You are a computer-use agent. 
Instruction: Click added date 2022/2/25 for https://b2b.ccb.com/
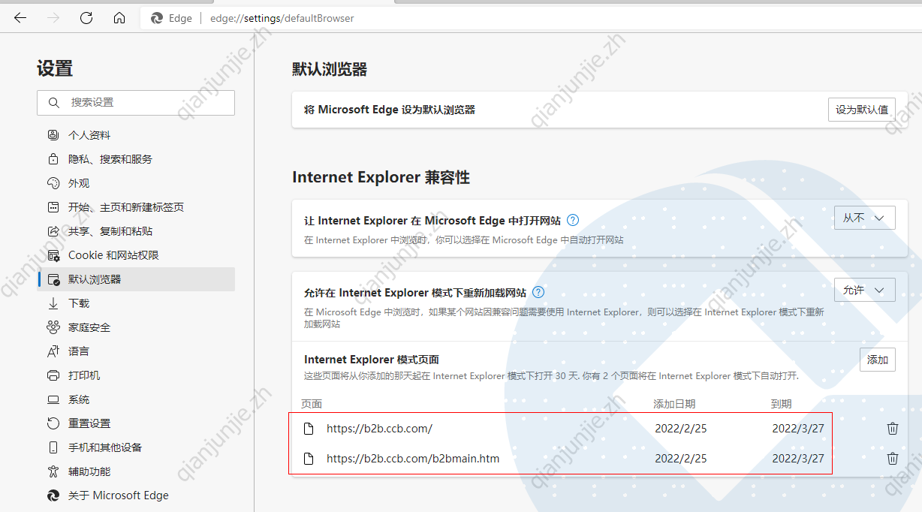point(681,429)
